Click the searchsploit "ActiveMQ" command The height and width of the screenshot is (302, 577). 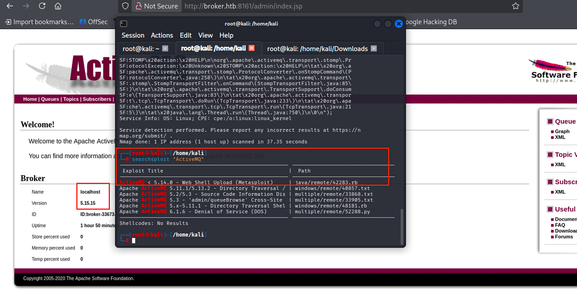[x=168, y=159]
